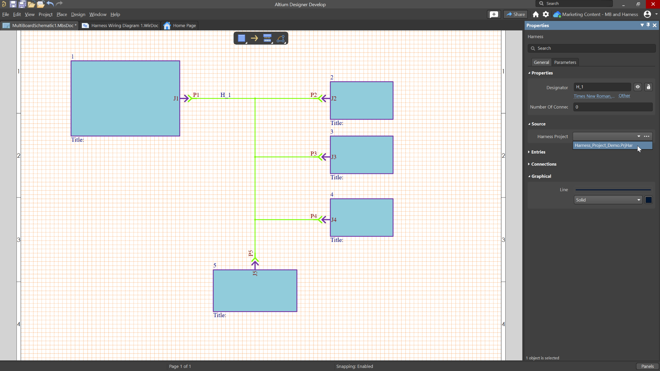Select the General tab in Properties
The width and height of the screenshot is (660, 371).
click(541, 62)
